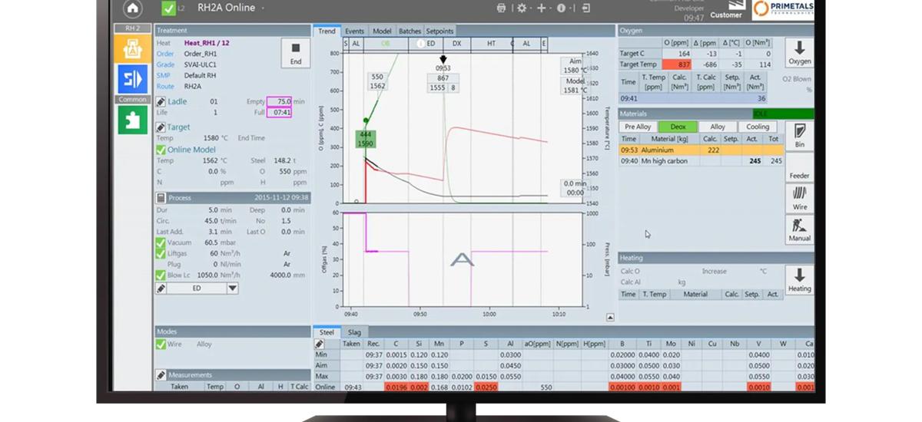Select the Alloy materials button
The image size is (922, 422).
click(718, 127)
